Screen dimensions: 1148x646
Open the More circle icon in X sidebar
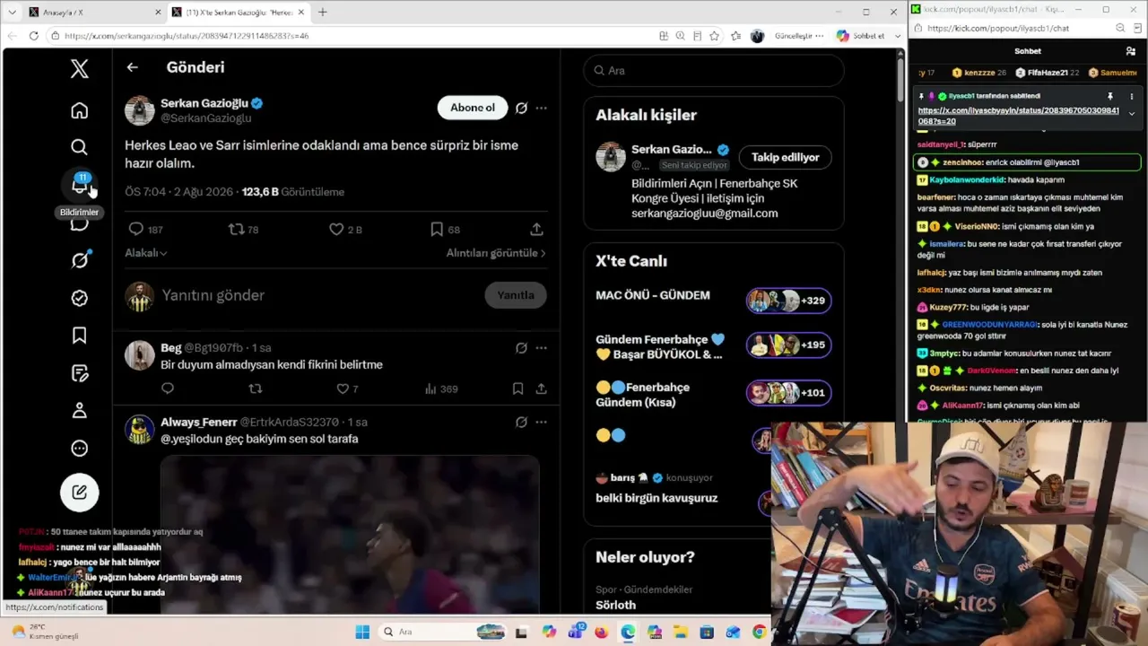pos(80,448)
